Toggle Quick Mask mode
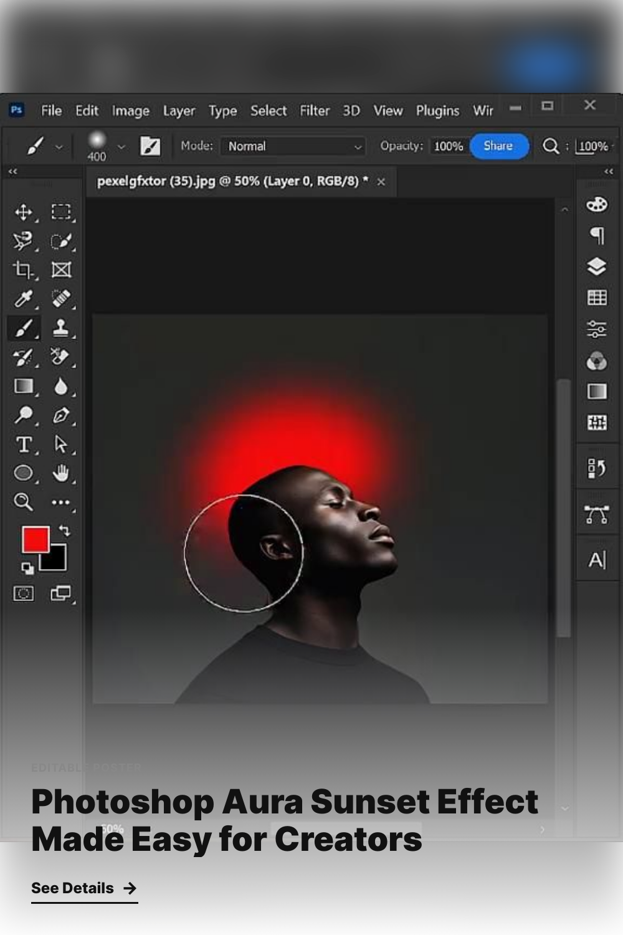The image size is (623, 935). tap(24, 593)
